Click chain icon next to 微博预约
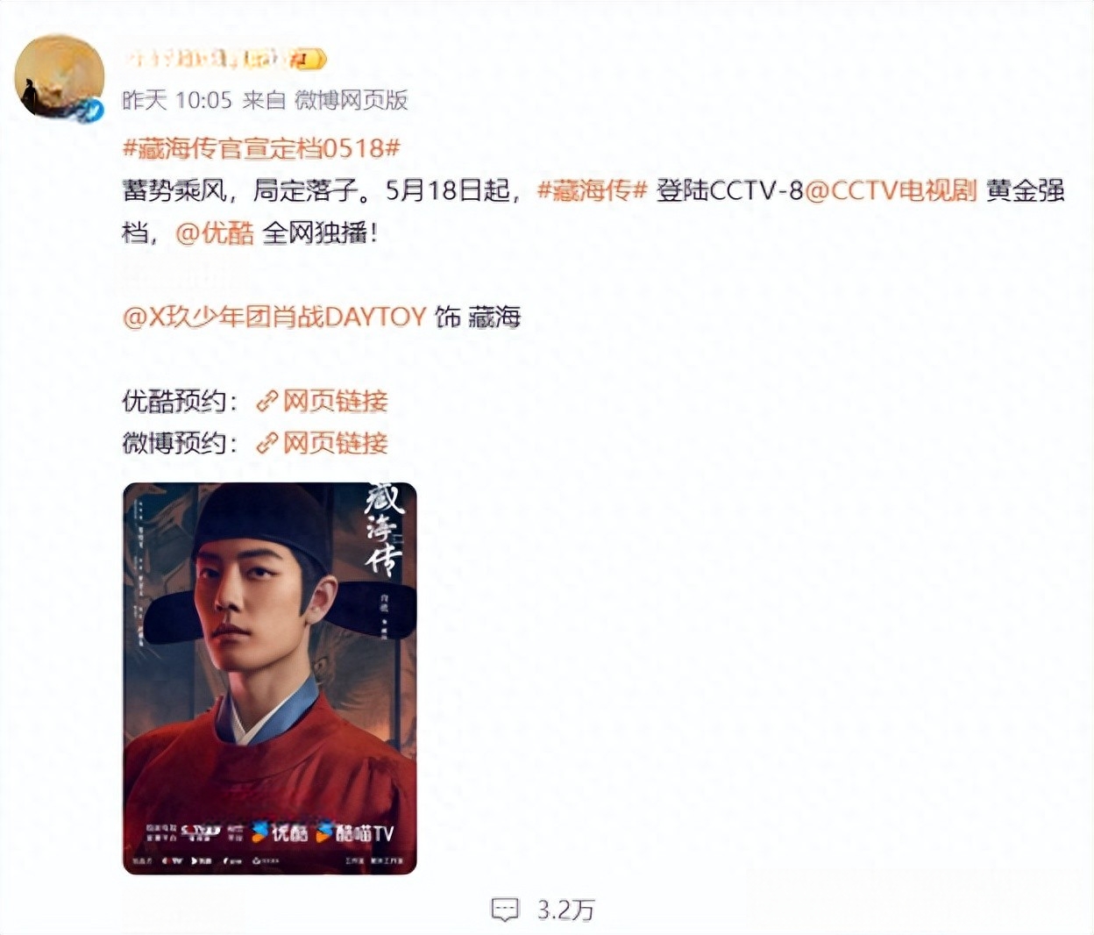The image size is (1094, 935). point(266,444)
